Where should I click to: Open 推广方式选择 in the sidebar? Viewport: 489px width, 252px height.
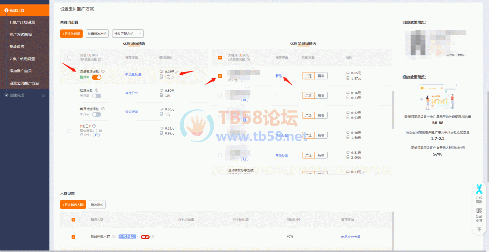(x=20, y=35)
